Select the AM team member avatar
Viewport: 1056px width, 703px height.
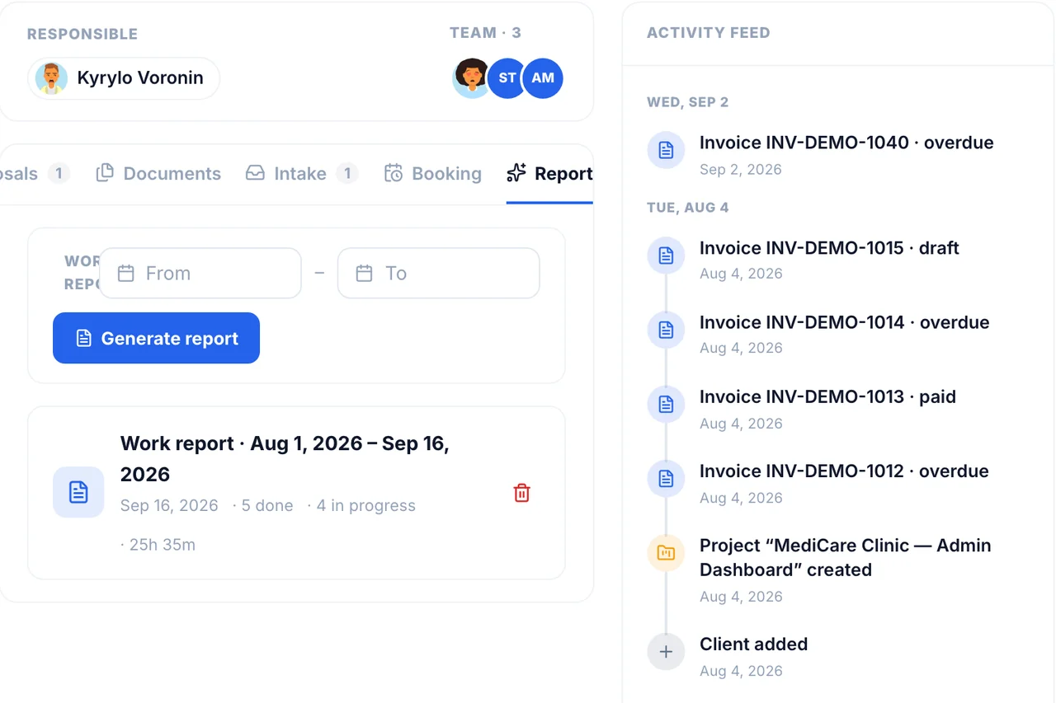point(543,78)
